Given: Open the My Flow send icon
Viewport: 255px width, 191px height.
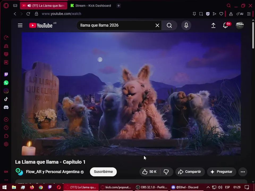Looking at the screenshot, I should click(x=215, y=14).
